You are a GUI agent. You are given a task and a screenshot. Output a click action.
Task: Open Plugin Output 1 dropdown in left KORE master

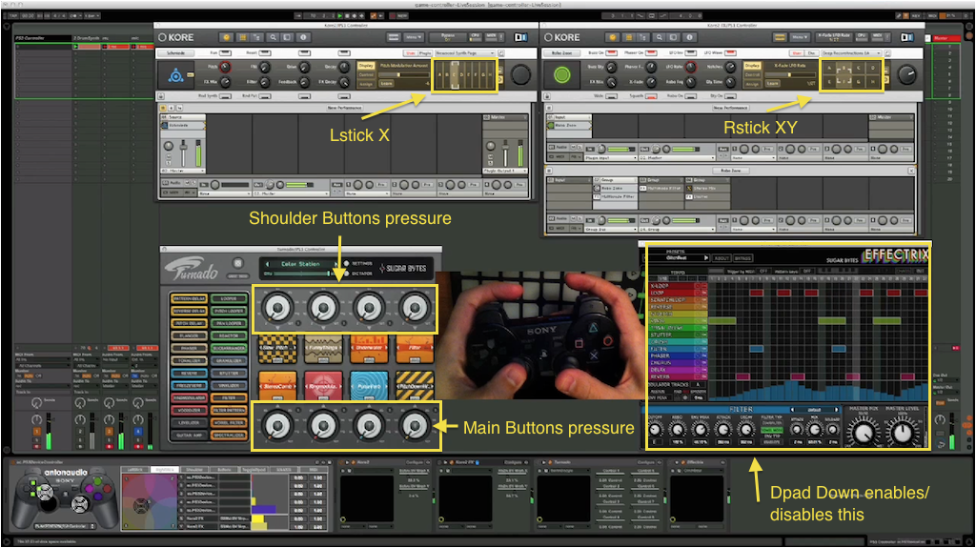tap(505, 171)
